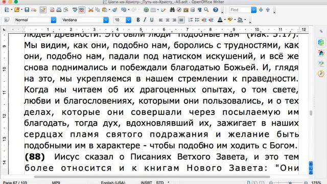Viewport: 327px width, 184px height.
Task: Center text horizontally
Action: tap(168, 20)
